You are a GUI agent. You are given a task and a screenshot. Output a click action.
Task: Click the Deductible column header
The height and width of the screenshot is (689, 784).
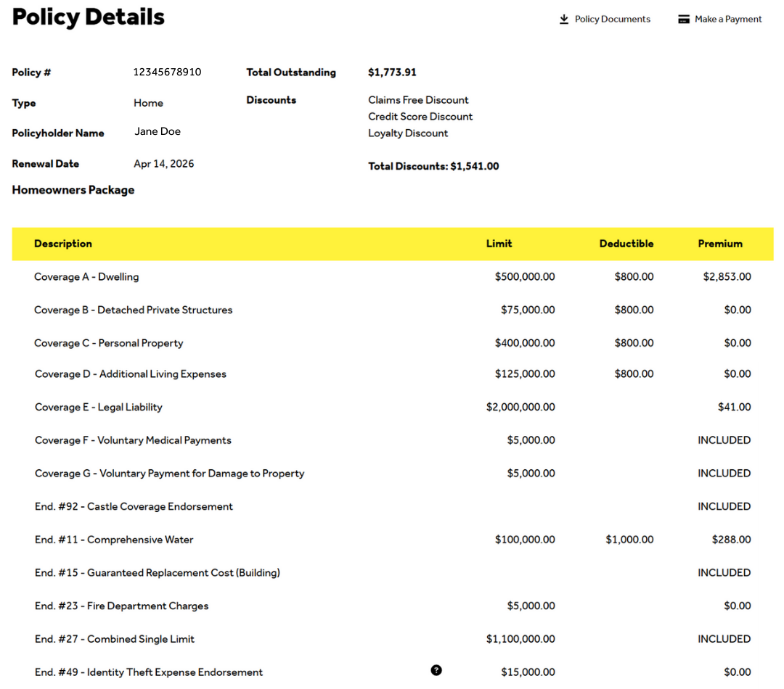point(626,244)
